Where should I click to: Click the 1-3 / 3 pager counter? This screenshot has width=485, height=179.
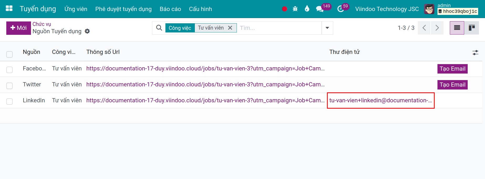tap(406, 28)
